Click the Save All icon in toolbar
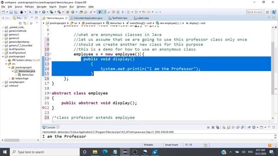Screen dimensions: 278x156 coord(16,12)
